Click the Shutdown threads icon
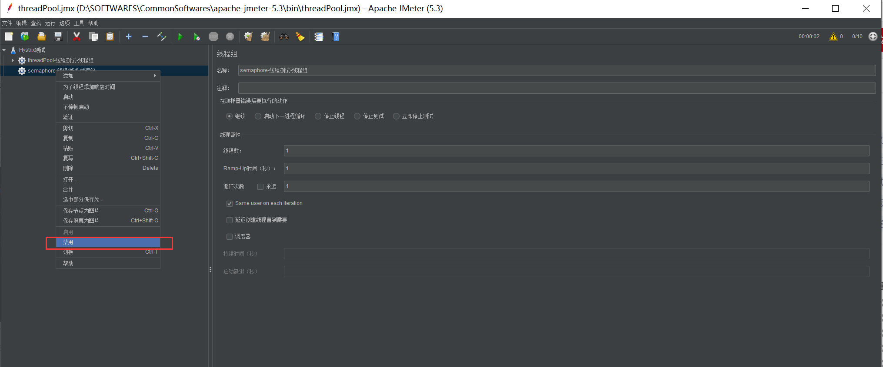This screenshot has height=367, width=883. (230, 36)
